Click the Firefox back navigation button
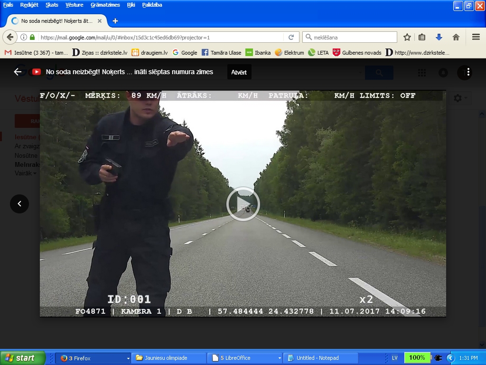 pos(10,37)
